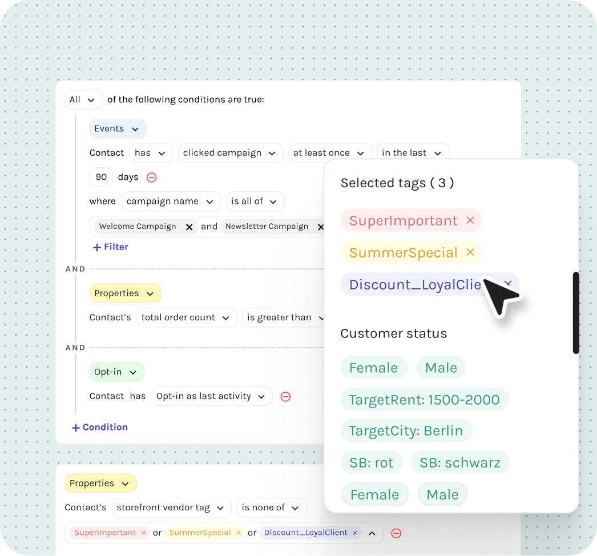Viewport: 597px width, 556px height.
Task: Open the Events condition type menu
Action: (118, 129)
